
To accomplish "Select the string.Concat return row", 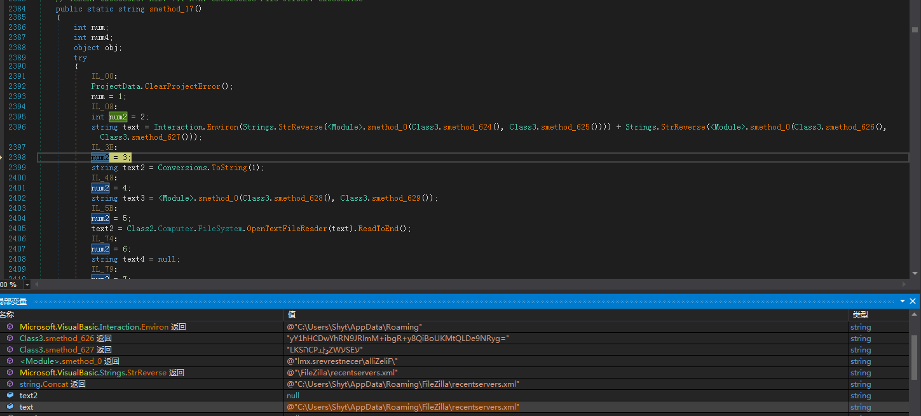I will point(455,384).
